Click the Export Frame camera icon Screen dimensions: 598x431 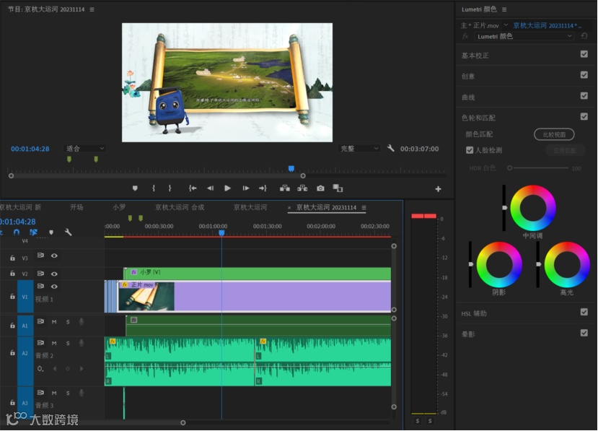pos(320,188)
